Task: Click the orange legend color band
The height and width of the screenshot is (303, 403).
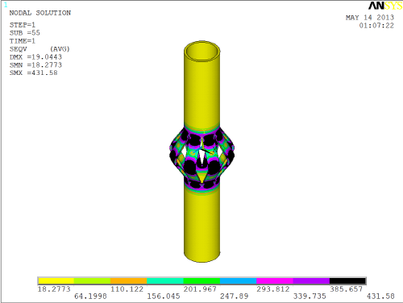Action: (x=129, y=281)
